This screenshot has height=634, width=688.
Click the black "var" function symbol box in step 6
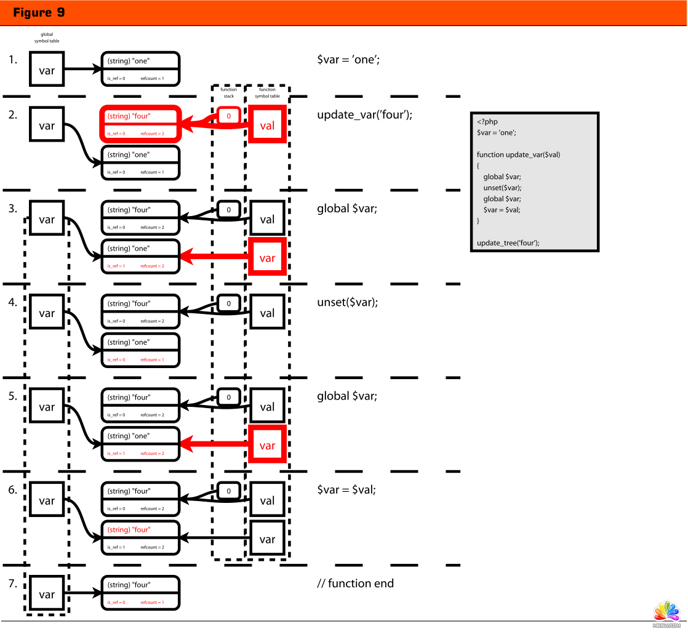pyautogui.click(x=267, y=539)
